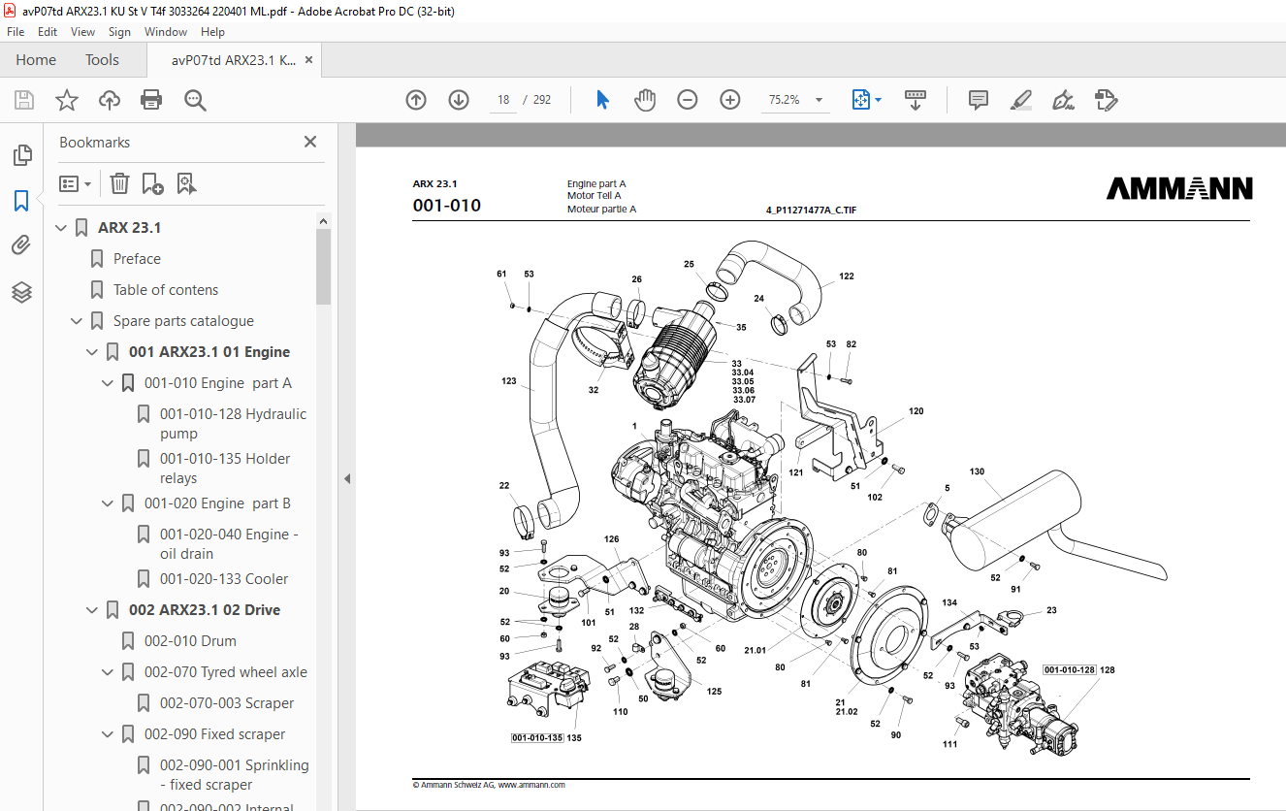Viewport: 1286px width, 811px height.
Task: Go to previous page arrow
Action: pos(416,100)
